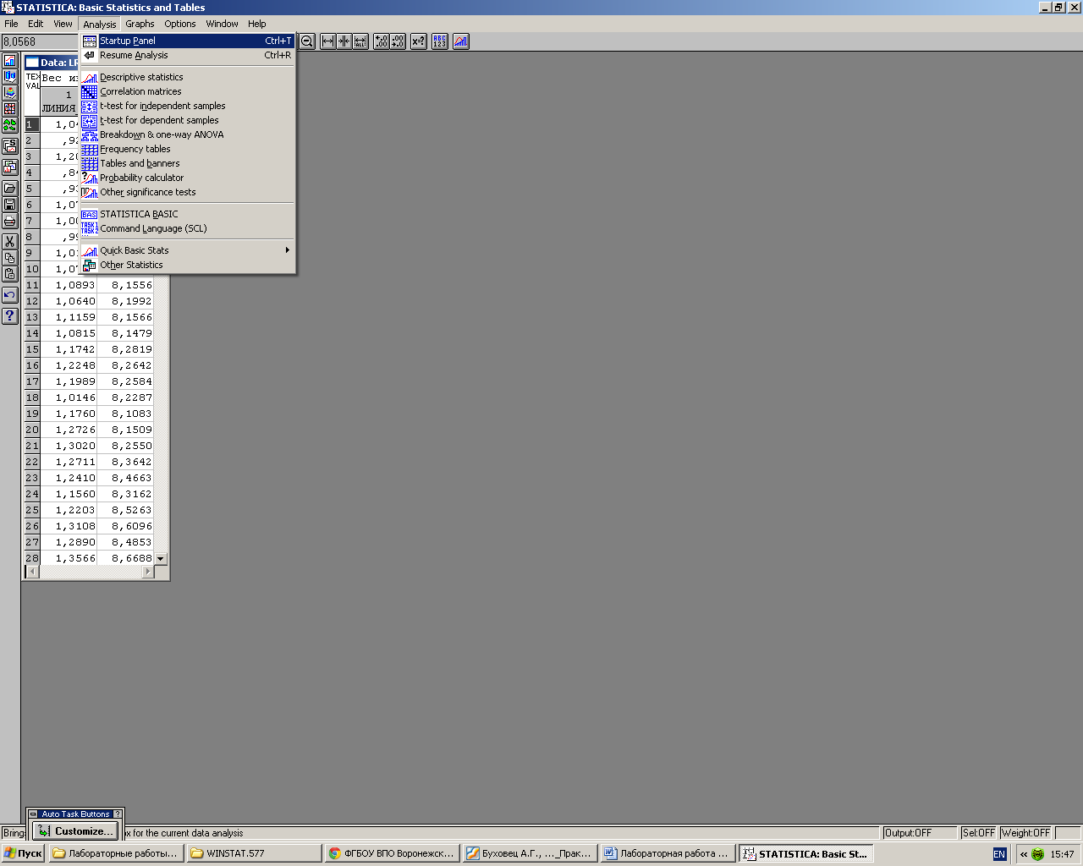Select Startup Panel in Analysis menu

pos(187,41)
